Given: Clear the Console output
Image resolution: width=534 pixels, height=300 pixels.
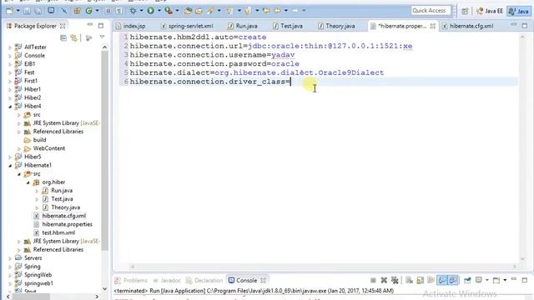Looking at the screenshot, I should (410, 280).
